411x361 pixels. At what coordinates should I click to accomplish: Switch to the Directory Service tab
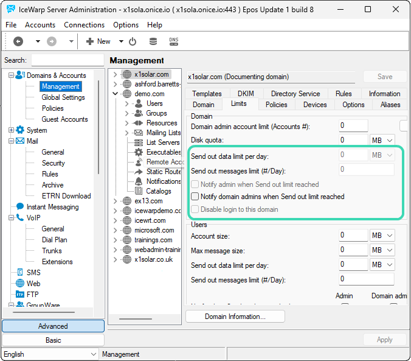click(295, 94)
